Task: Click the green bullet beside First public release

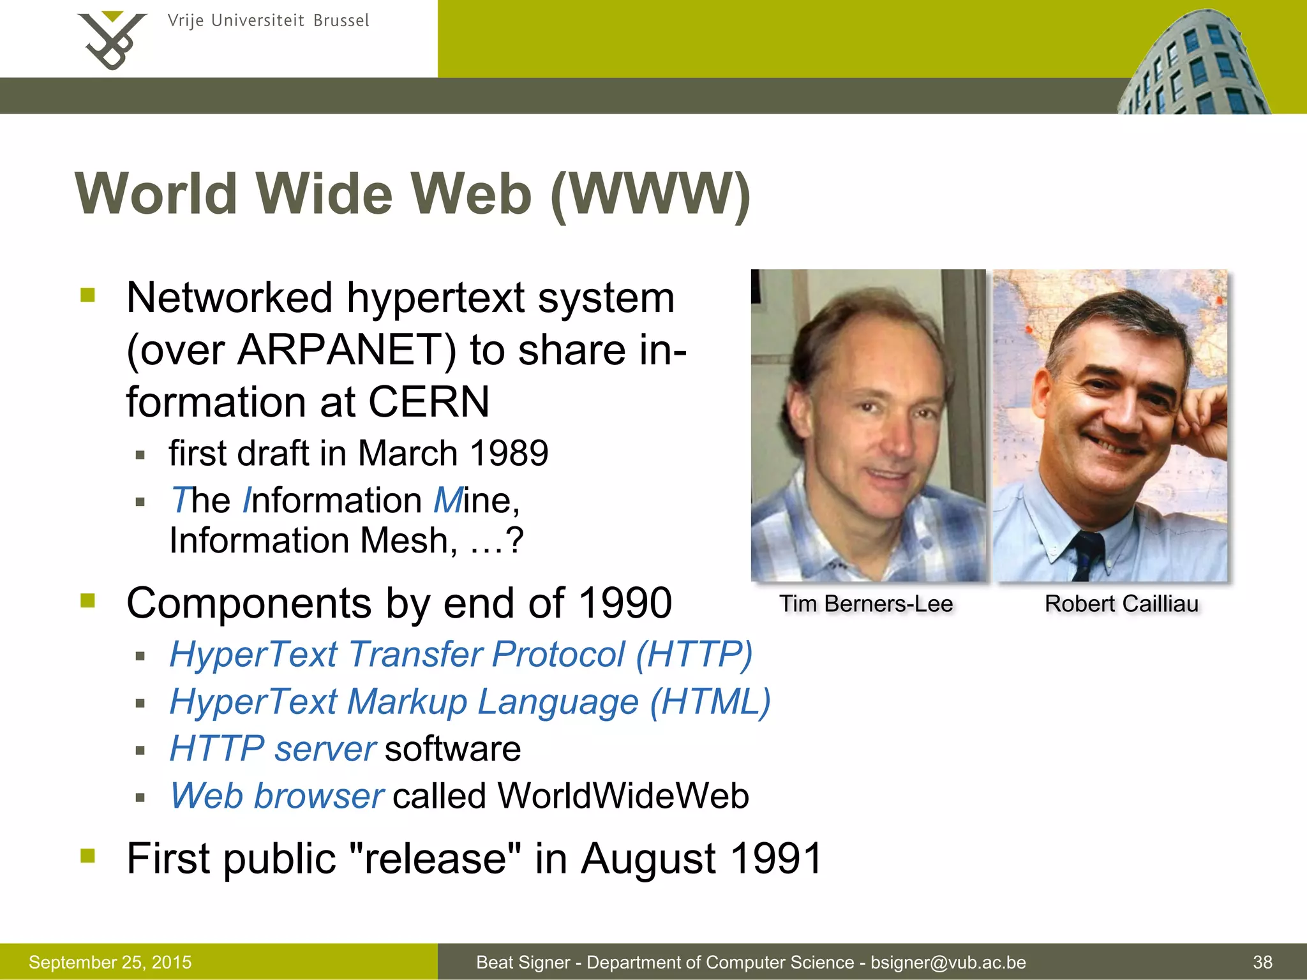Action: click(88, 855)
